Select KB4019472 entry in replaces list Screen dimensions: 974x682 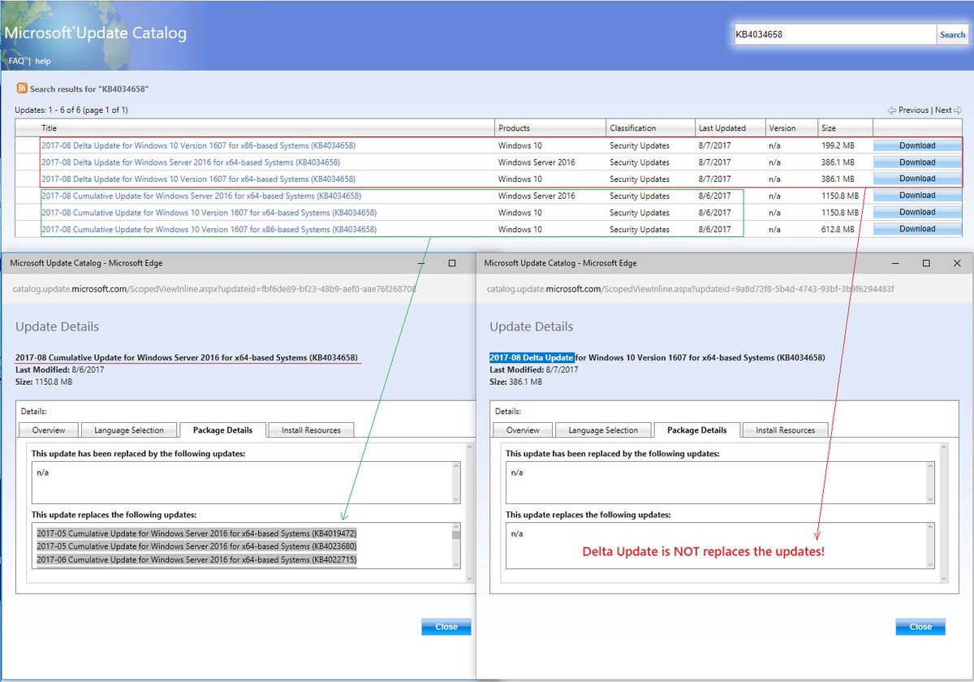(196, 533)
